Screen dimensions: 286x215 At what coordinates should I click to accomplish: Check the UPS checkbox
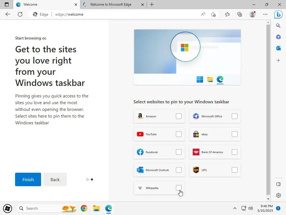coord(235,170)
